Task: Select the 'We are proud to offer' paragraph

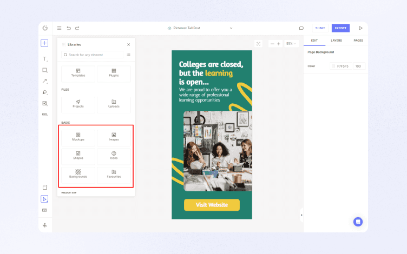Action: [x=205, y=95]
